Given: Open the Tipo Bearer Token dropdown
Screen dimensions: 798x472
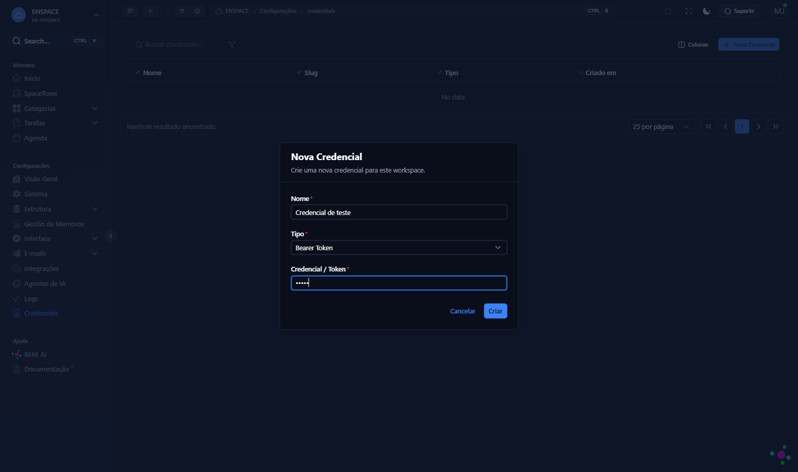Looking at the screenshot, I should click(399, 248).
